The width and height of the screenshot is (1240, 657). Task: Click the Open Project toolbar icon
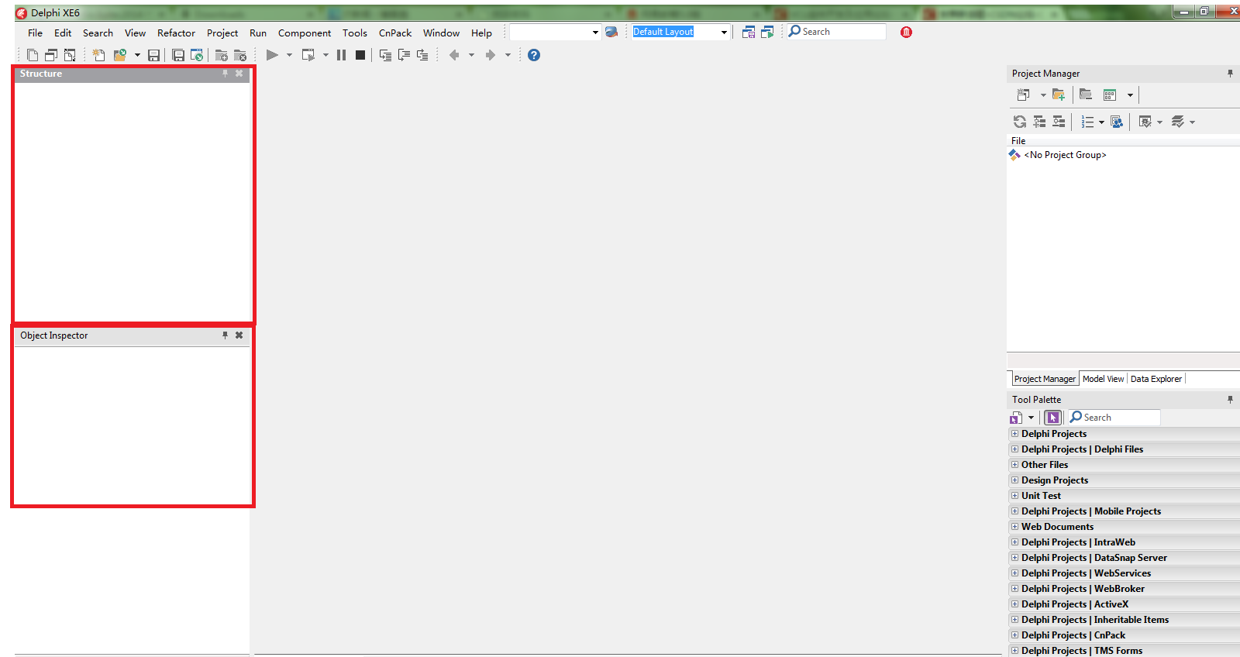[x=197, y=55]
